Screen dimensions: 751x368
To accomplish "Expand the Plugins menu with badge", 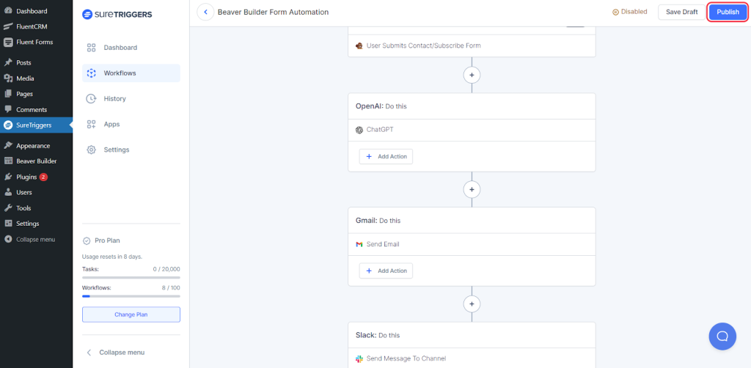I will pos(26,177).
